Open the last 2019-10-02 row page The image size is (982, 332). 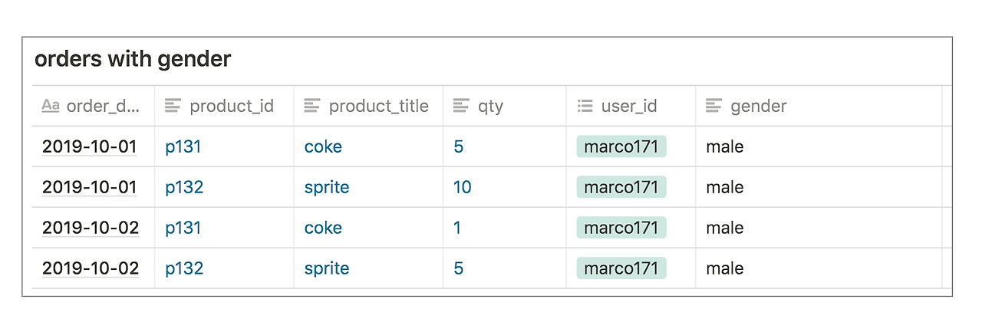coord(90,268)
